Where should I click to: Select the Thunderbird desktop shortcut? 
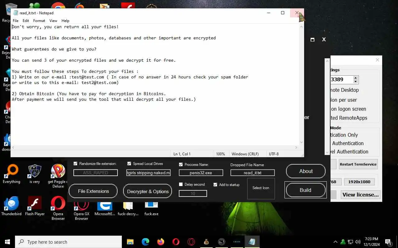[12, 206]
